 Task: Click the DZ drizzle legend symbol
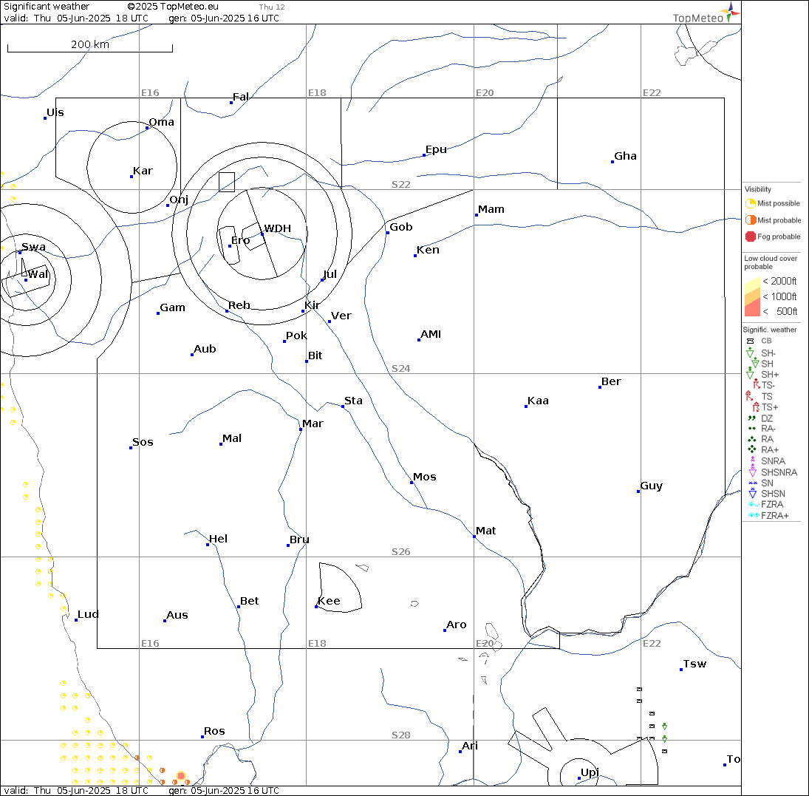click(751, 418)
